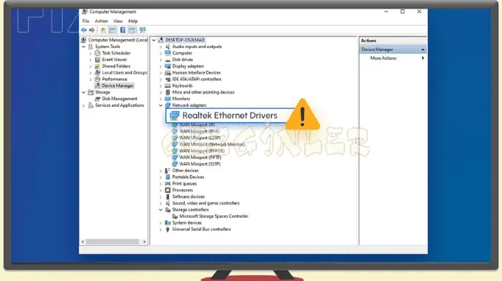Image resolution: width=502 pixels, height=281 pixels.
Task: Click the Universal Serial Bus controllers icon
Action: (168, 229)
